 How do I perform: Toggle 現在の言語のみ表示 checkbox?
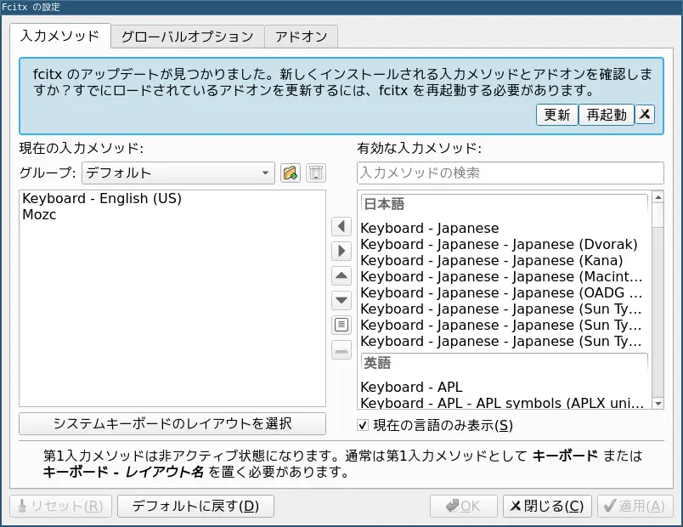click(363, 425)
